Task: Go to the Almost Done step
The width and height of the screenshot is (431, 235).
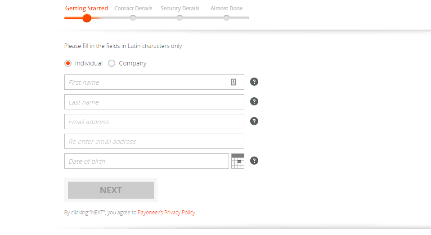Action: [x=226, y=9]
